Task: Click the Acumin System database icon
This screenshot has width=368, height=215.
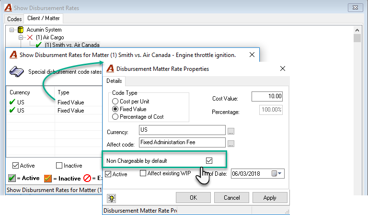Action: tap(21, 30)
